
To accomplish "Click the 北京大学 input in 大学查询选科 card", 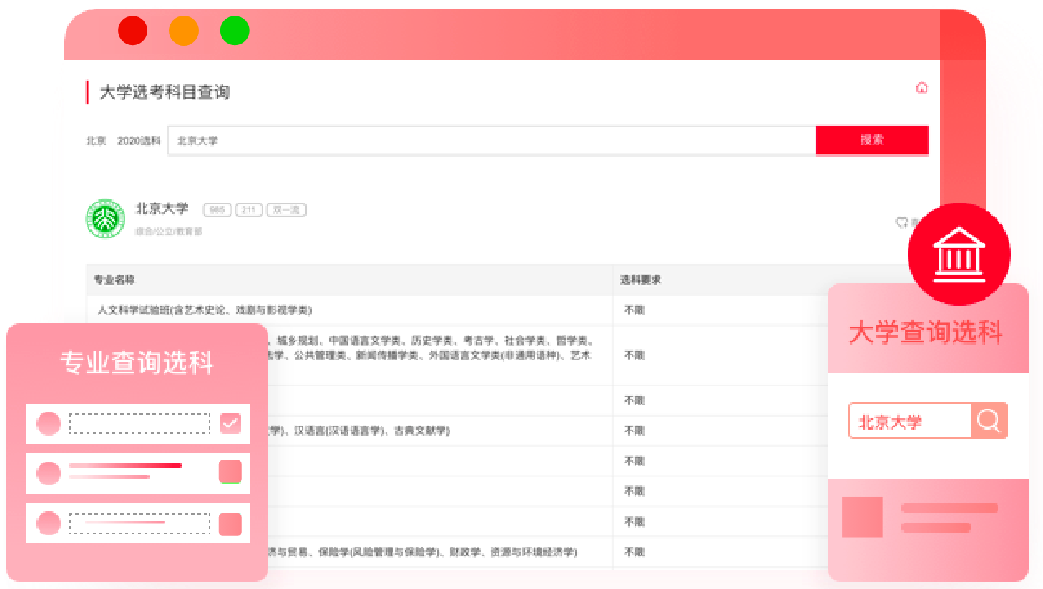I will (x=909, y=422).
